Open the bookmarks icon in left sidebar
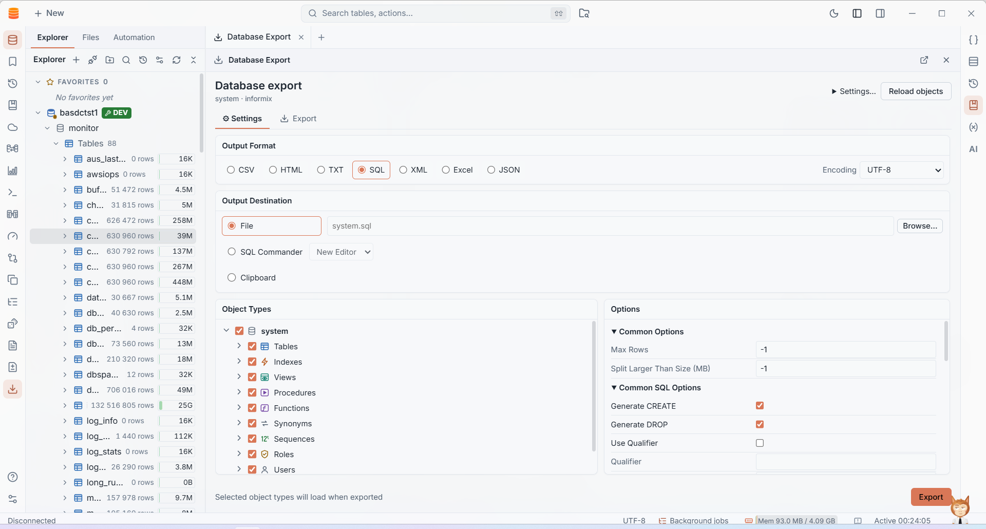986x529 pixels. click(13, 62)
